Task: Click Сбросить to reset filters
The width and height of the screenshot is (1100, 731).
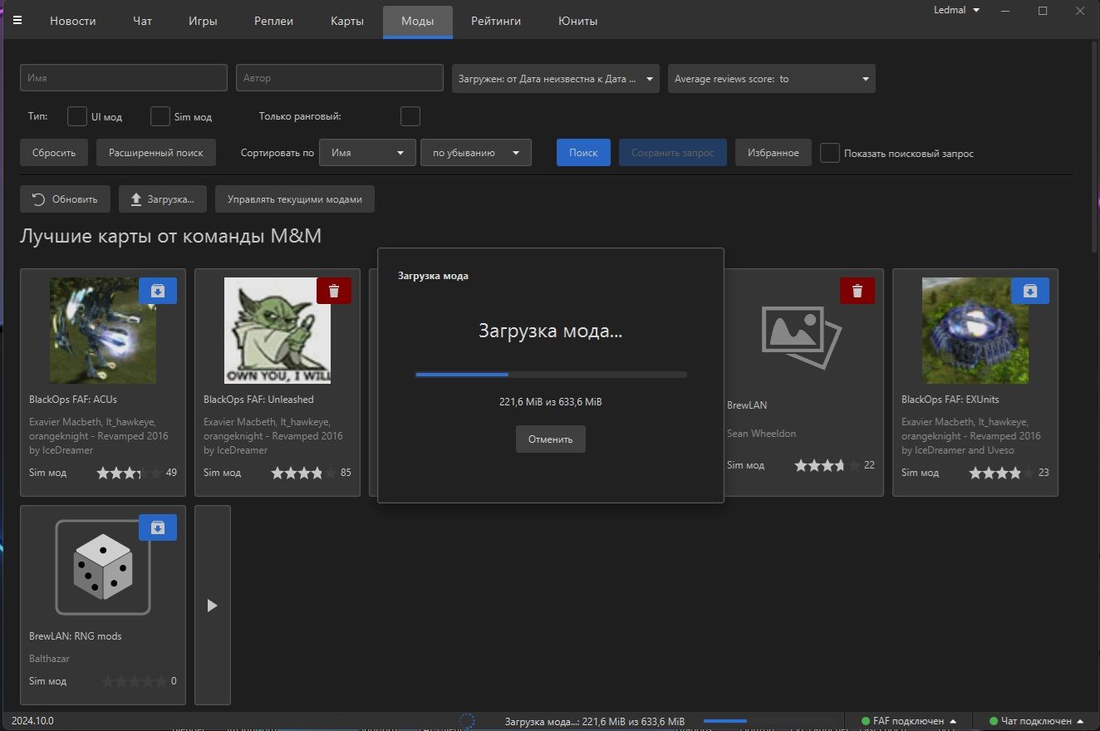Action: click(x=54, y=153)
